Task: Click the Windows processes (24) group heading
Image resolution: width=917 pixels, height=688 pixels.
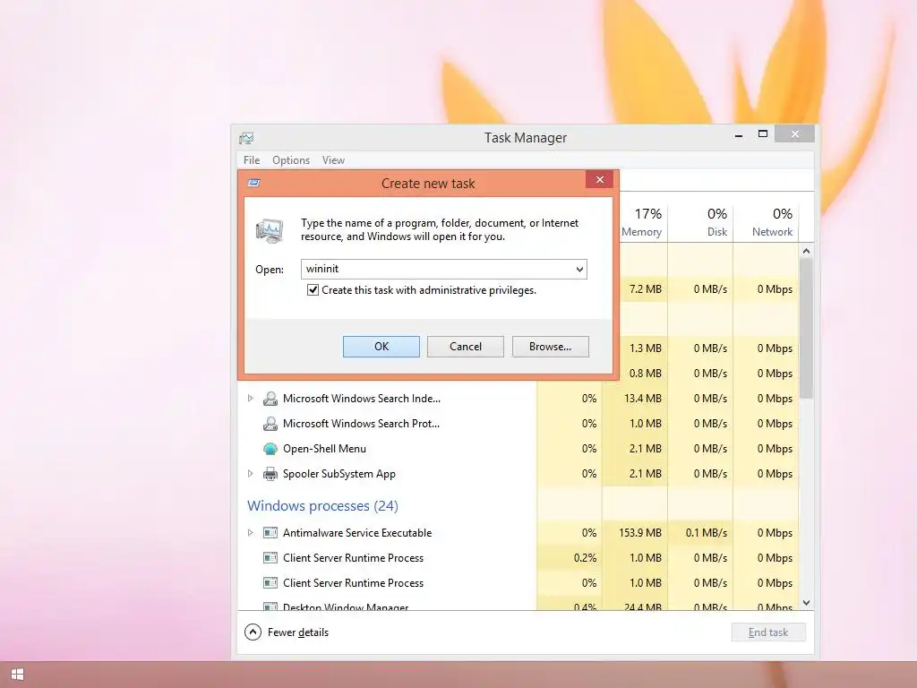Action: click(x=322, y=506)
